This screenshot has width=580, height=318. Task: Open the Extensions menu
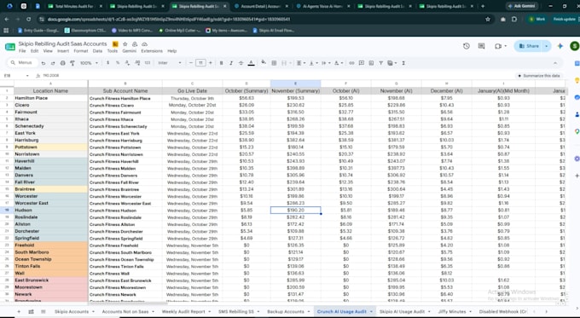click(152, 51)
